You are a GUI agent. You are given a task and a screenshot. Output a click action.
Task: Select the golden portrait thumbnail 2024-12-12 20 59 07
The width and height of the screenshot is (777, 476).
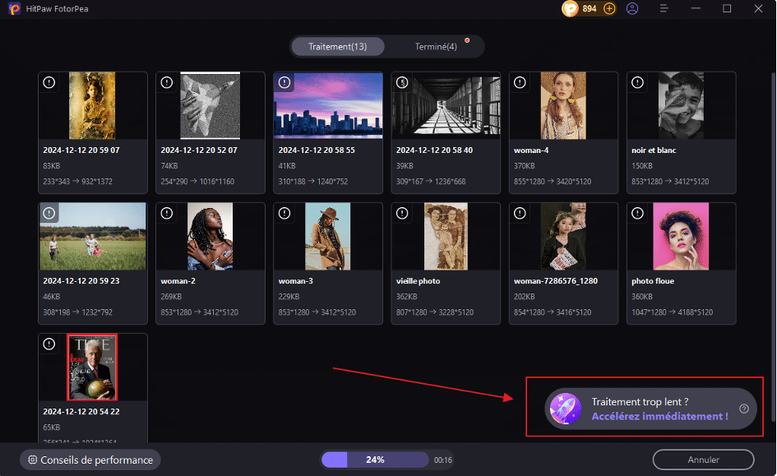(92, 105)
